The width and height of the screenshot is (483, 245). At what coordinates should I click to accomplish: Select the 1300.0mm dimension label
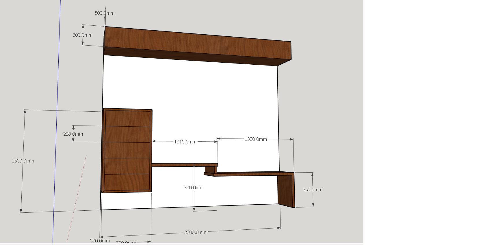(x=256, y=139)
